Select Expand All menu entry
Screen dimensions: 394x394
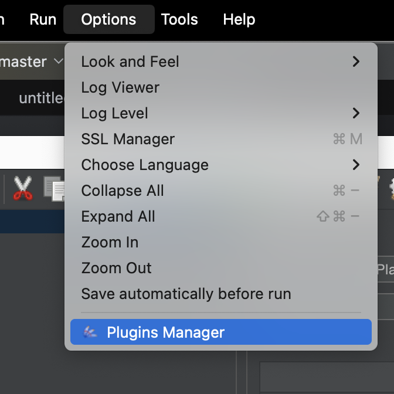pos(118,216)
